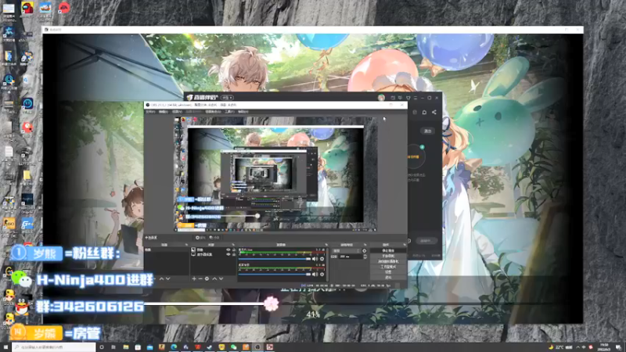Remove selected source with minus icon

tap(200, 278)
